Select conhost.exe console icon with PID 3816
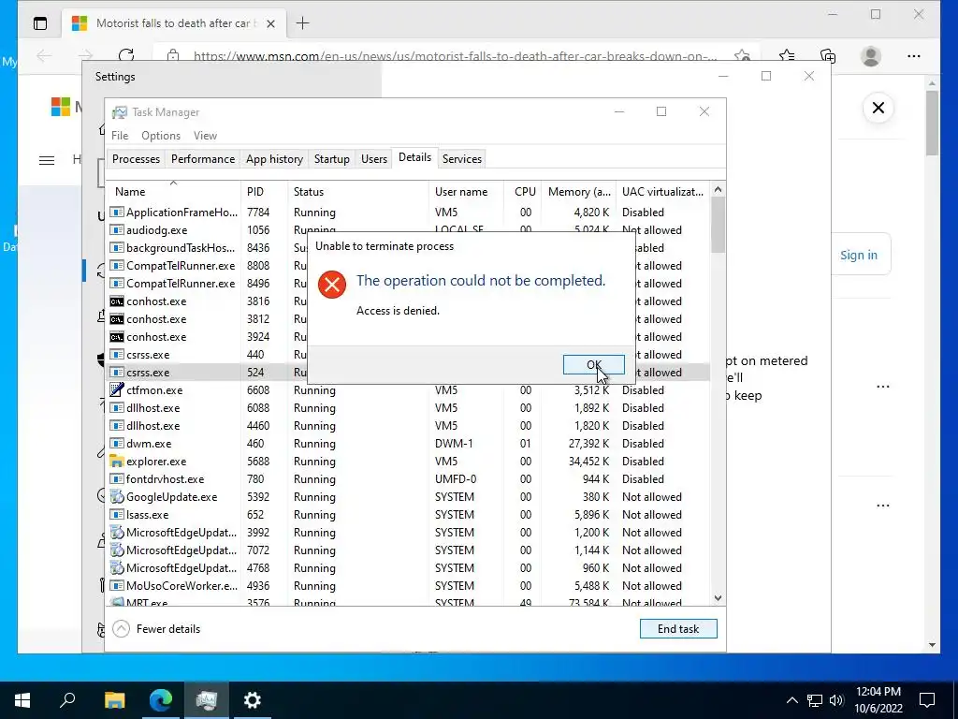 pos(117,301)
